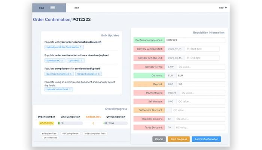Click calendar icon in Start date field
The height and width of the screenshot is (150, 262).
[x=188, y=49]
